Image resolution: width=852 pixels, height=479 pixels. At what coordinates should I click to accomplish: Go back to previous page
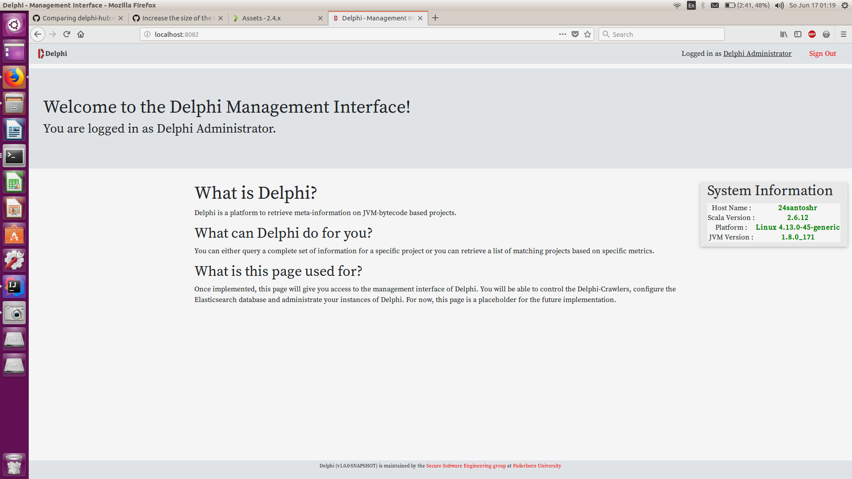click(38, 34)
